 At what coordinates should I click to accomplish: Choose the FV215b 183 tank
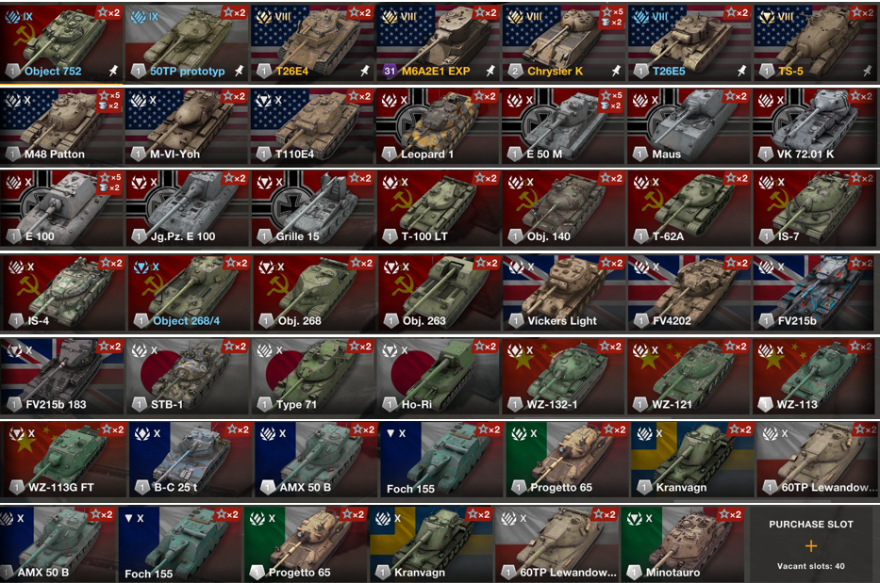click(61, 376)
